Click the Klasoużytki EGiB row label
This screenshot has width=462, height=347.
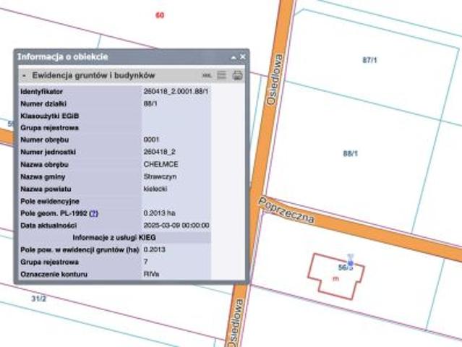(49, 116)
